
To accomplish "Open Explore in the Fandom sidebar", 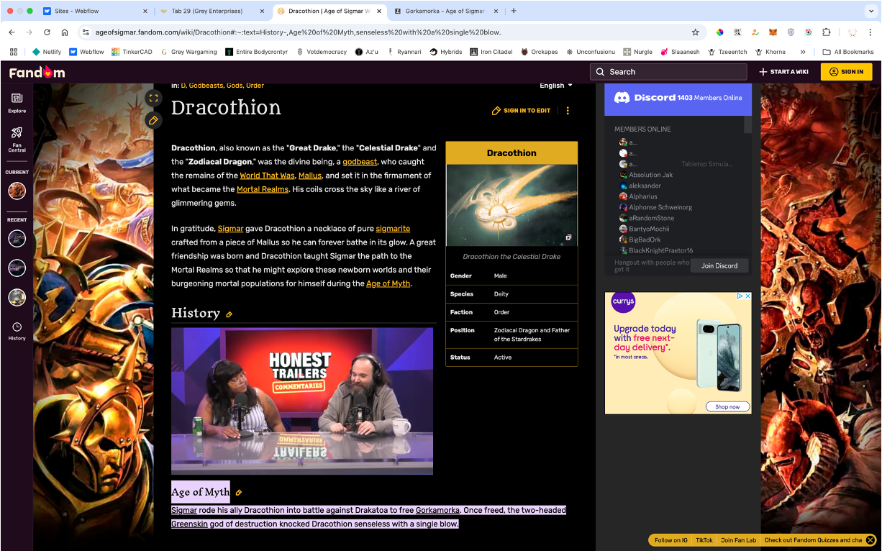I will click(17, 103).
